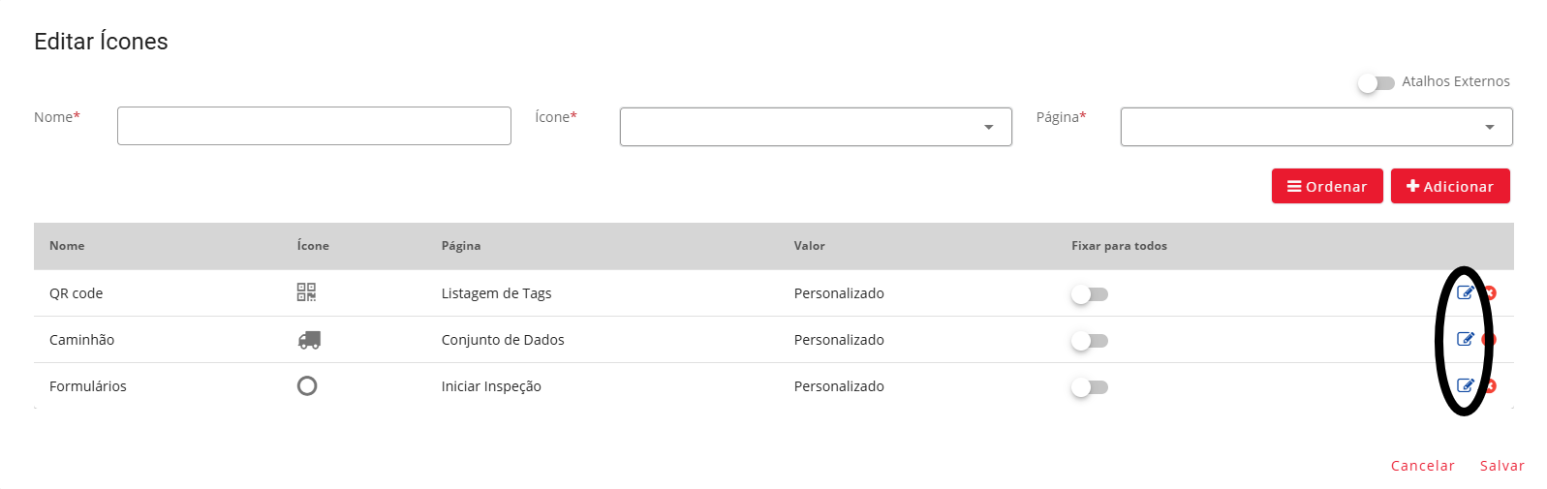Focus the Nome input field

pos(314,126)
